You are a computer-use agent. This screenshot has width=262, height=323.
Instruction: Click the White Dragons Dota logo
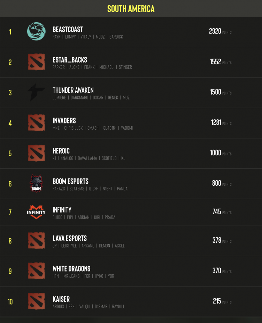[x=36, y=271]
